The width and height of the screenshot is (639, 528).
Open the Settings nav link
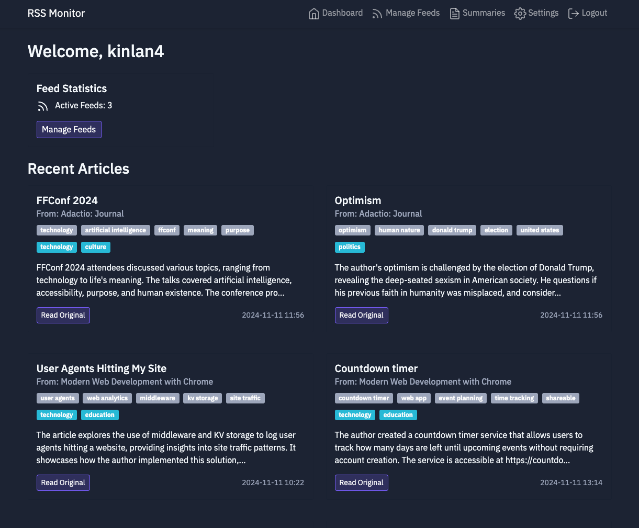[536, 13]
